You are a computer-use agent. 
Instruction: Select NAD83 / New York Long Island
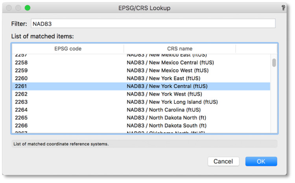pos(172,102)
